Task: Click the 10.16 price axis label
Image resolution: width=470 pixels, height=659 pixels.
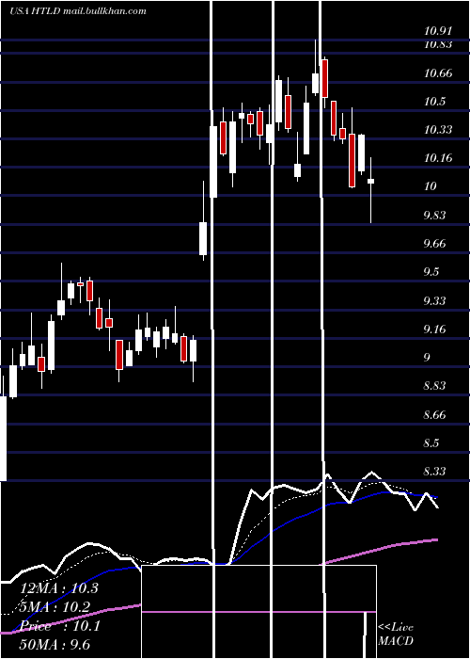Action: coord(438,158)
